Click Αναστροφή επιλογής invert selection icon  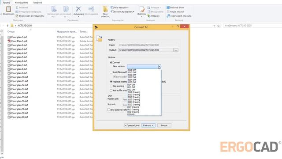pos(168,16)
